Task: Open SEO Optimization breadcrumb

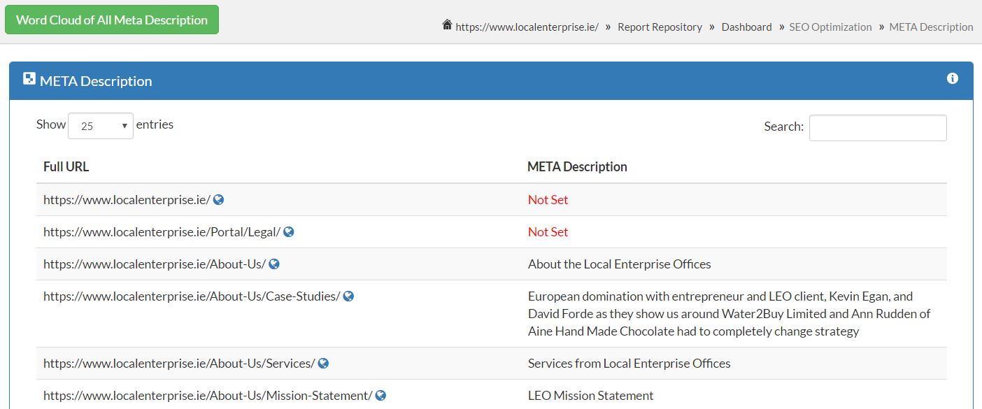Action: pyautogui.click(x=830, y=27)
